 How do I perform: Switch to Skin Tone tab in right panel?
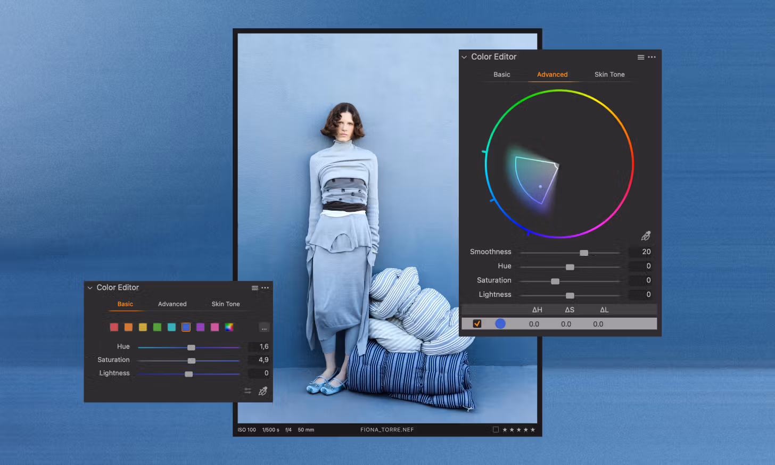click(x=609, y=74)
